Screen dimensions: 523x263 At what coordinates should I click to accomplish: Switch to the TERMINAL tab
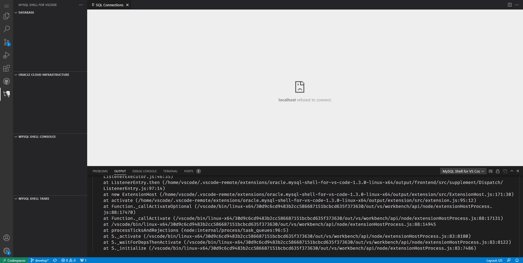click(170, 171)
